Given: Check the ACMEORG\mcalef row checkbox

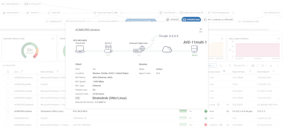Looking at the screenshot, I should pyautogui.click(x=8, y=91).
